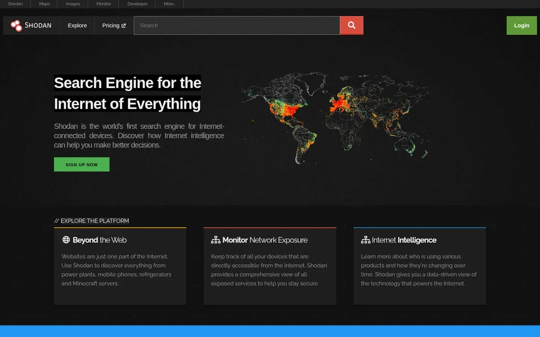The width and height of the screenshot is (540, 337).
Task: Click text "exposed services to help you stay secure."
Action: (x=265, y=284)
